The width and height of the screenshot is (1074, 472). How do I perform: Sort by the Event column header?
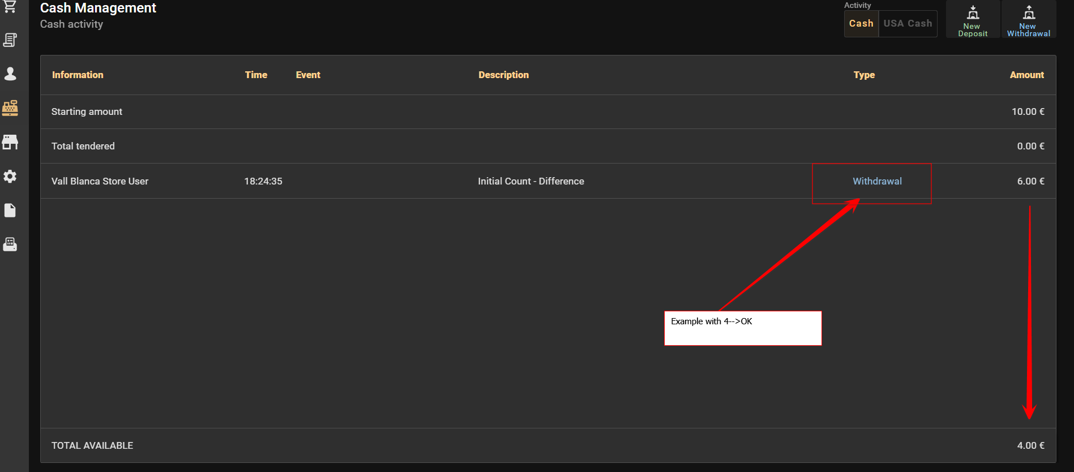[308, 75]
